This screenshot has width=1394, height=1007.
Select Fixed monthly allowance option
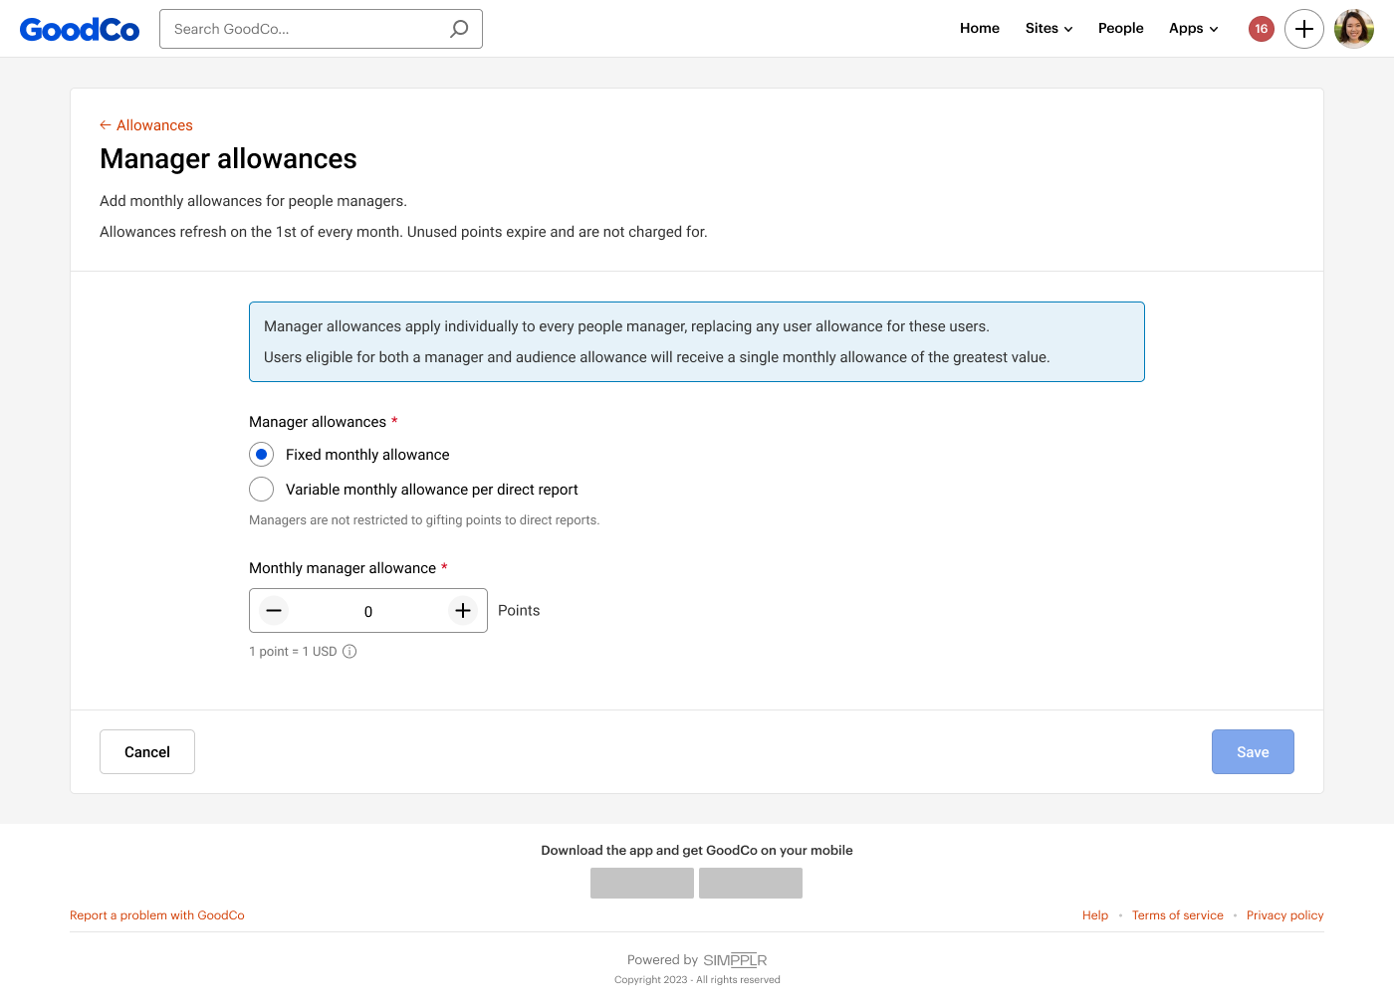pos(261,455)
